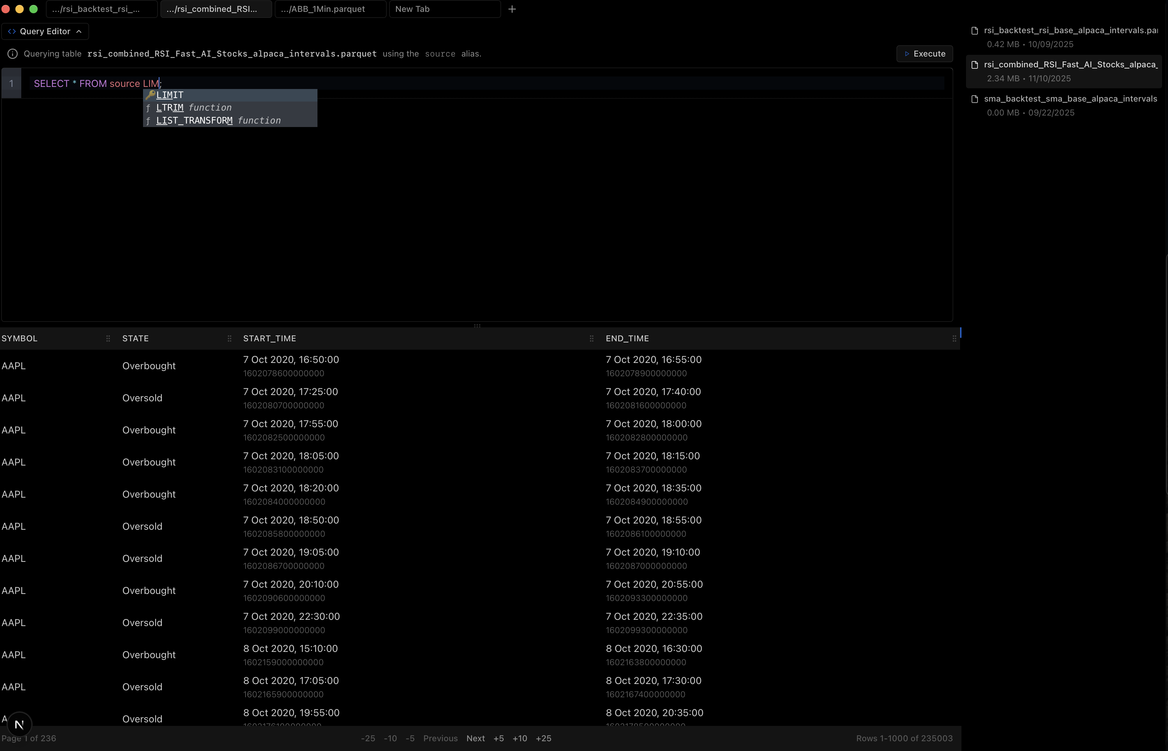Click the new tab plus icon
Screen dimensions: 1168x751
(x=512, y=9)
